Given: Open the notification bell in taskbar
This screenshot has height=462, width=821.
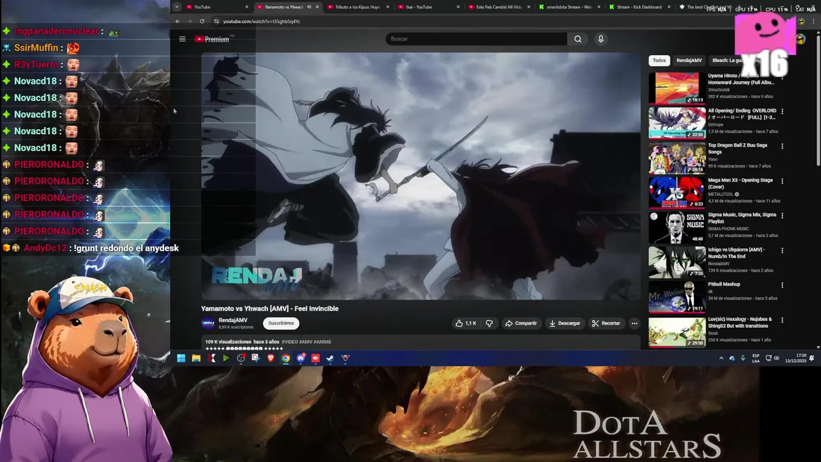Looking at the screenshot, I should (812, 358).
